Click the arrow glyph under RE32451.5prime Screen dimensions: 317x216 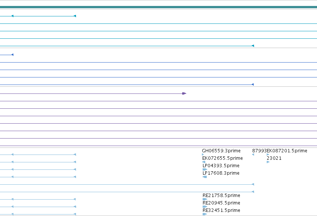coord(205,214)
